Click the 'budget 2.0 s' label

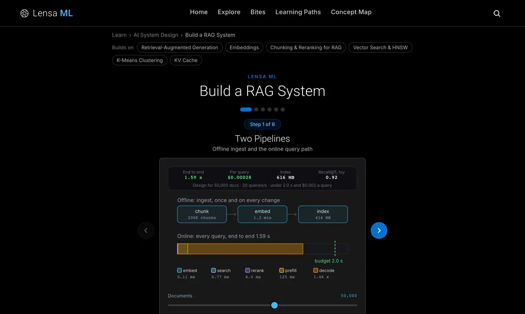pos(329,261)
